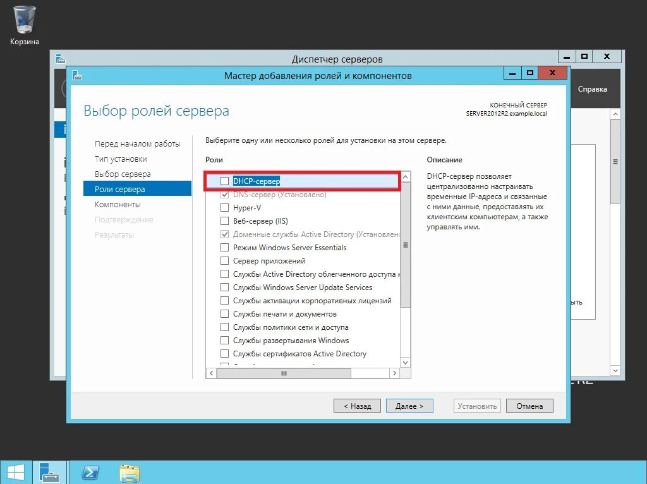Open Справка menu in Диспетчер серверов
The width and height of the screenshot is (647, 484).
point(592,89)
